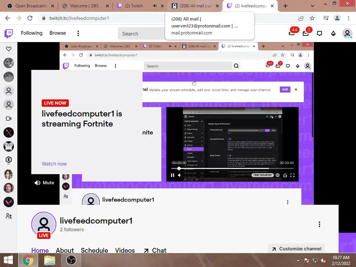
Task: Click the Twitch Search field
Action: tap(142, 34)
